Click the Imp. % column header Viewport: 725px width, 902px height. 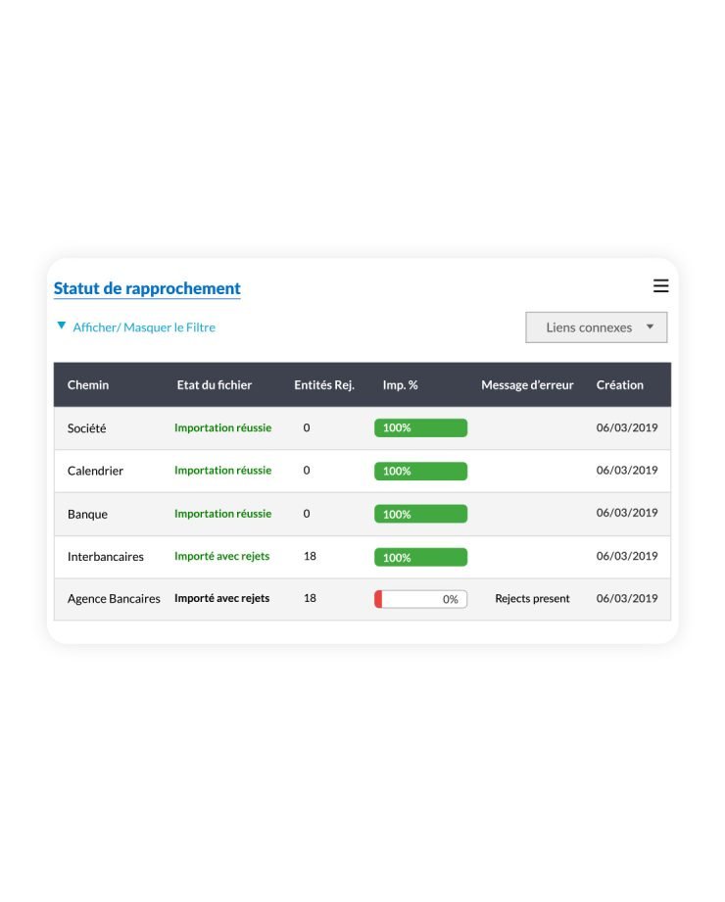400,385
